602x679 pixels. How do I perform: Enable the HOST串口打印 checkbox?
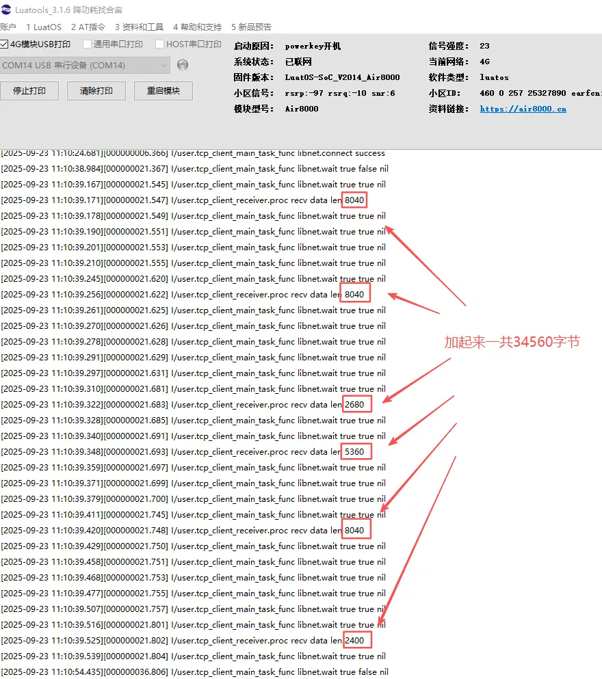click(160, 44)
